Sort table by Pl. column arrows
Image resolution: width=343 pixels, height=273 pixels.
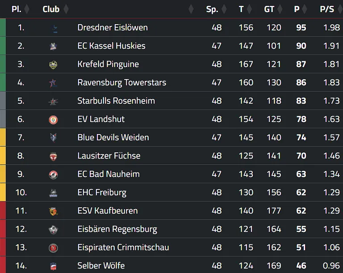27,9
